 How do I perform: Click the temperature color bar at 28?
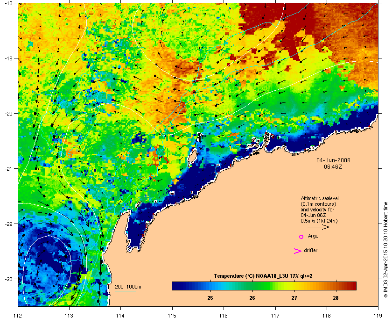tap(336, 286)
